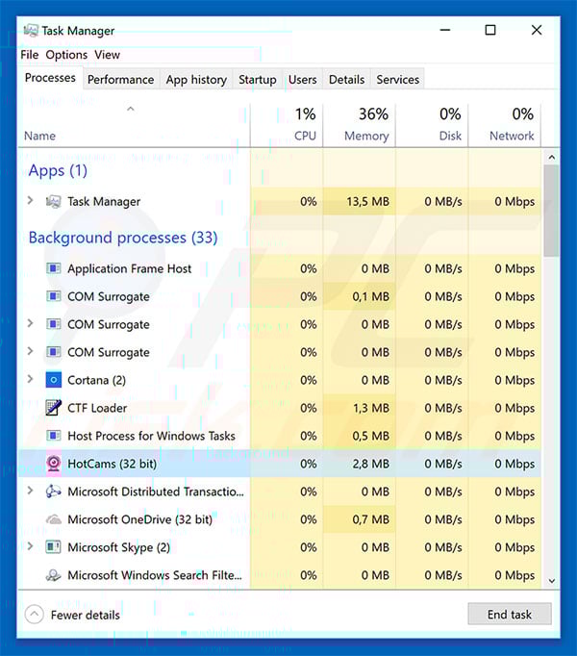Expand the Cortana (2) process group
The image size is (577, 656).
click(30, 379)
